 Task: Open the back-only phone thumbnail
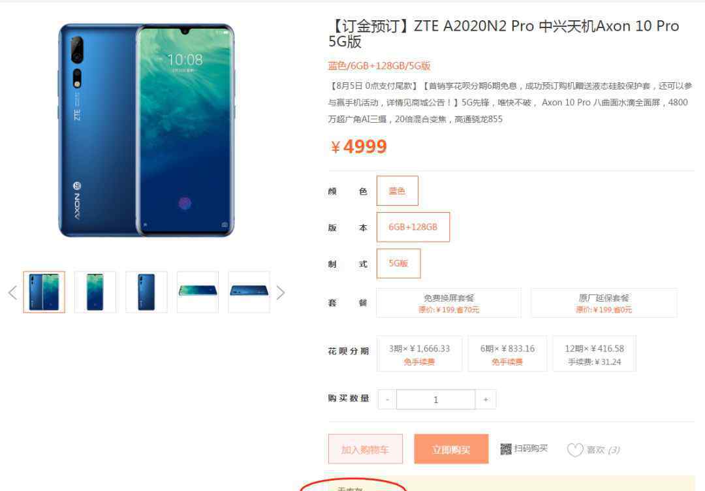(147, 293)
